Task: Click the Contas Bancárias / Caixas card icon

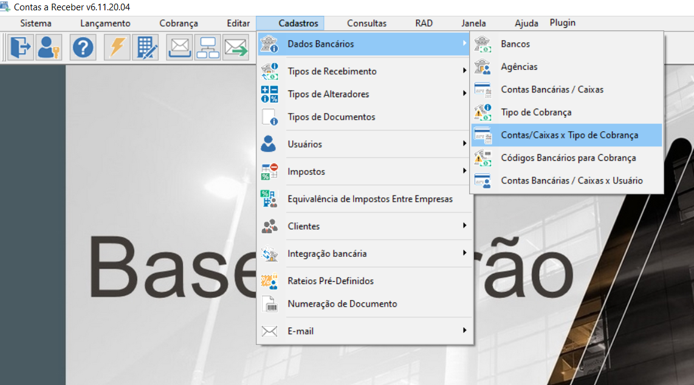Action: click(x=483, y=90)
